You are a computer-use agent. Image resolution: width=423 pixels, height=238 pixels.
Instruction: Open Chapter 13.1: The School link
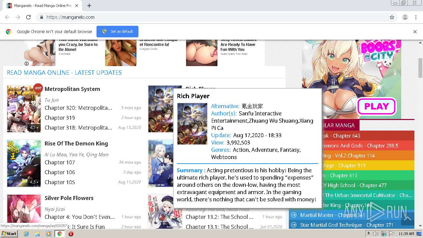[x=219, y=227]
